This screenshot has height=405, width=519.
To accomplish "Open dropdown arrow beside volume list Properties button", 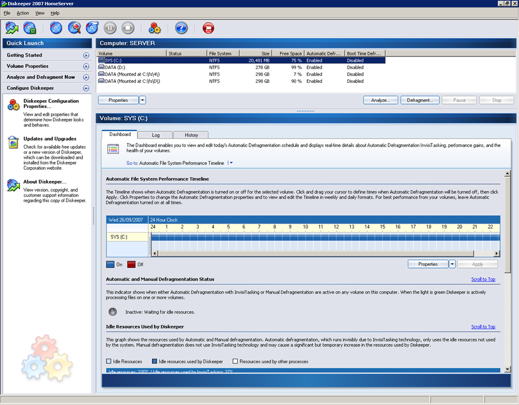I will pos(142,100).
